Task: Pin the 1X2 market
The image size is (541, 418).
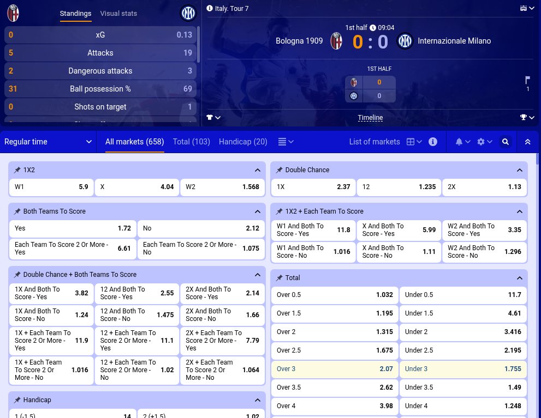Action: click(x=17, y=169)
